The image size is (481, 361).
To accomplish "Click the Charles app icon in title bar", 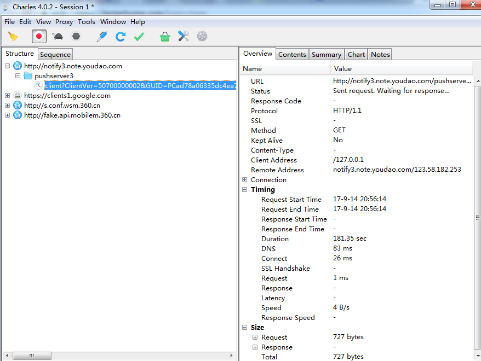I will [x=5, y=7].
